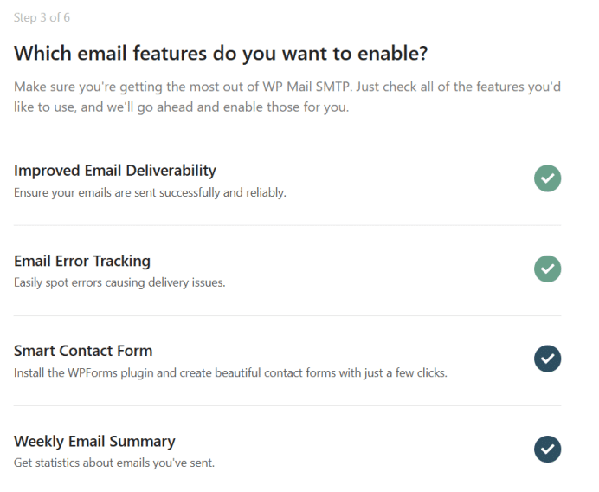The height and width of the screenshot is (492, 599).
Task: Select the Weekly Email Summary title
Action: pos(94,441)
